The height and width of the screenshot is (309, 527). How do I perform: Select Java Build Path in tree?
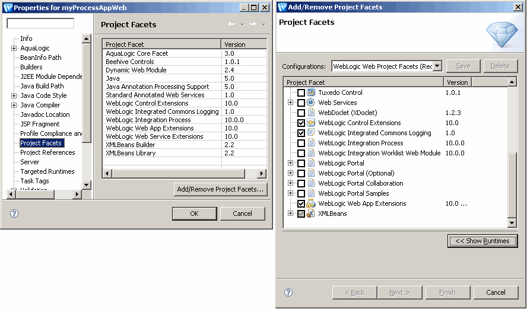pyautogui.click(x=42, y=86)
